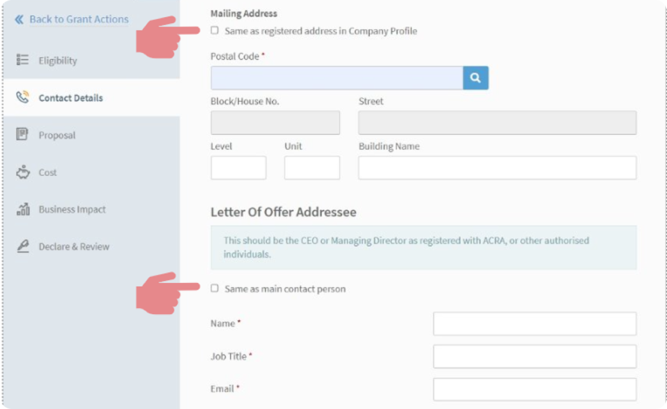
Task: Go to the Business Impact section
Action: click(72, 210)
